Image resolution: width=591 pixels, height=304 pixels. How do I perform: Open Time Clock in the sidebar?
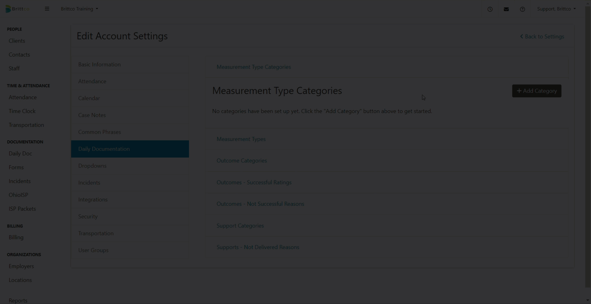coord(22,111)
